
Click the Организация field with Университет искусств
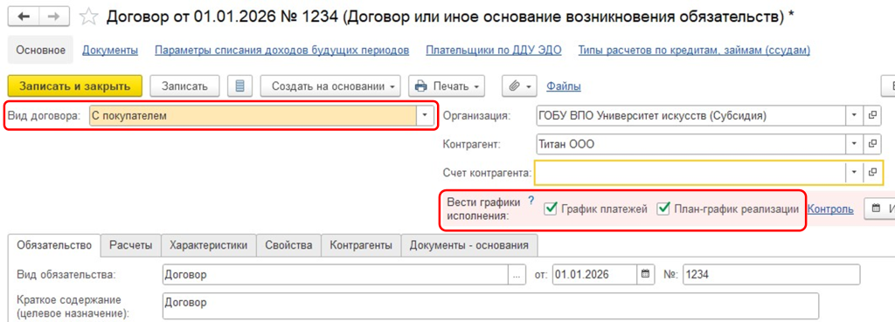coord(690,116)
